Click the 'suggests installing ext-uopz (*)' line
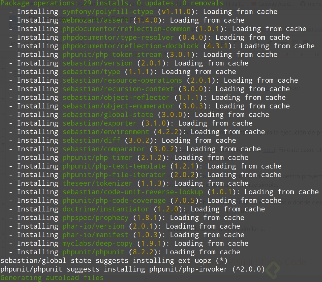The width and height of the screenshot is (322, 282). click(114, 261)
